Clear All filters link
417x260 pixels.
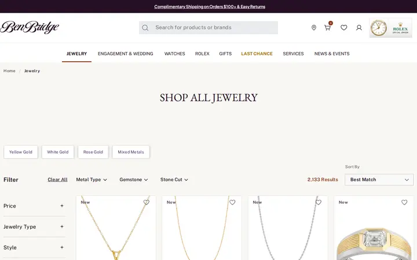coord(57,180)
